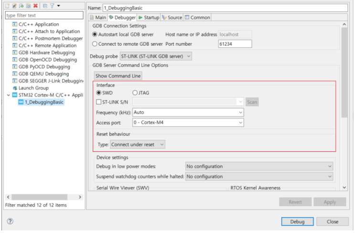This screenshot has width=355, height=233.
Task: Open Suspend watchdog counters dropdown
Action: (x=259, y=177)
